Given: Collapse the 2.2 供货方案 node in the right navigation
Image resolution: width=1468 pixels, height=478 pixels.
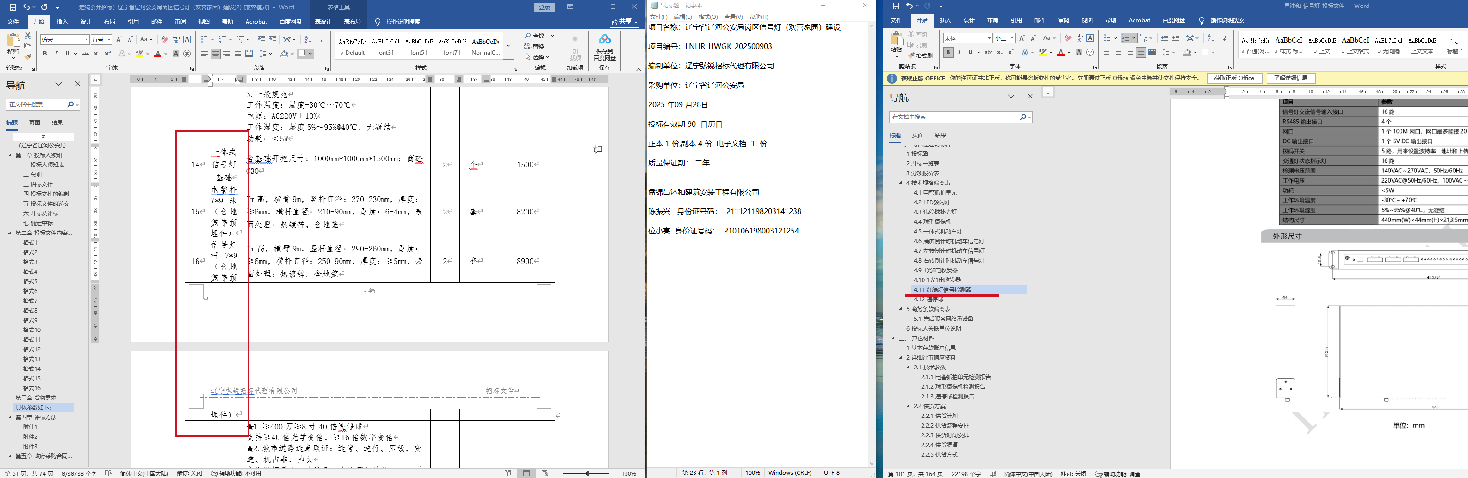Looking at the screenshot, I should (908, 406).
